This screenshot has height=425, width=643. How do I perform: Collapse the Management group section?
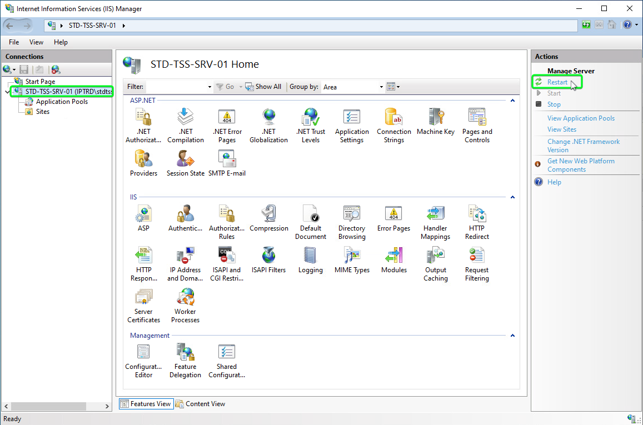point(512,335)
